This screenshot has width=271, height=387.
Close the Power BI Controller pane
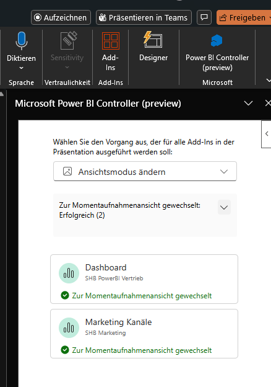[268, 103]
